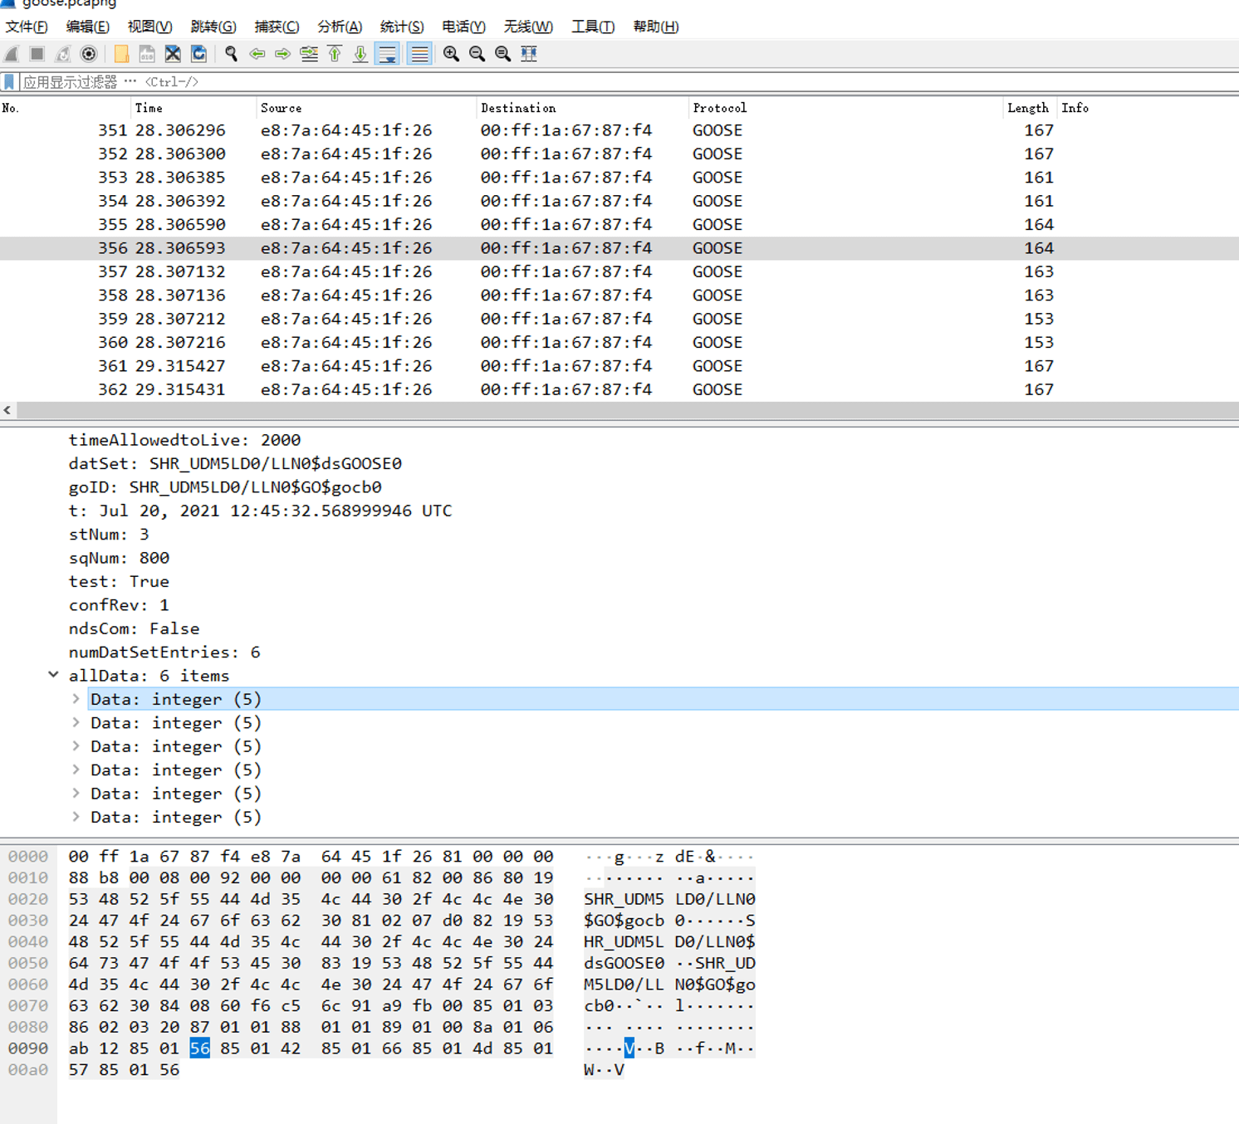Reload the capture file icon
Screen dimensions: 1239x1124
pyautogui.click(x=198, y=54)
